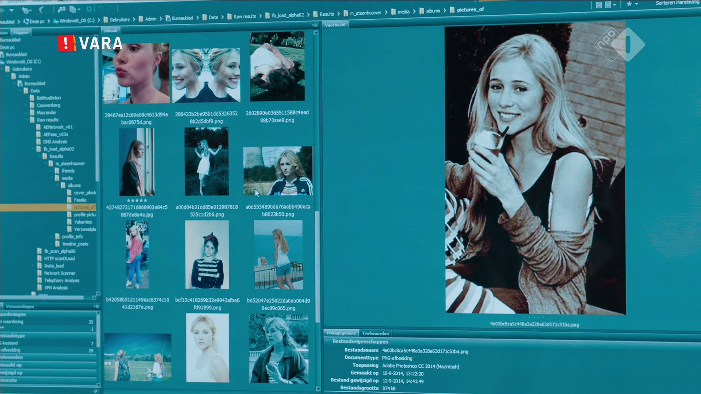Click the get photos from camera icon
Screen dimensions: 701x394
(61, 9)
